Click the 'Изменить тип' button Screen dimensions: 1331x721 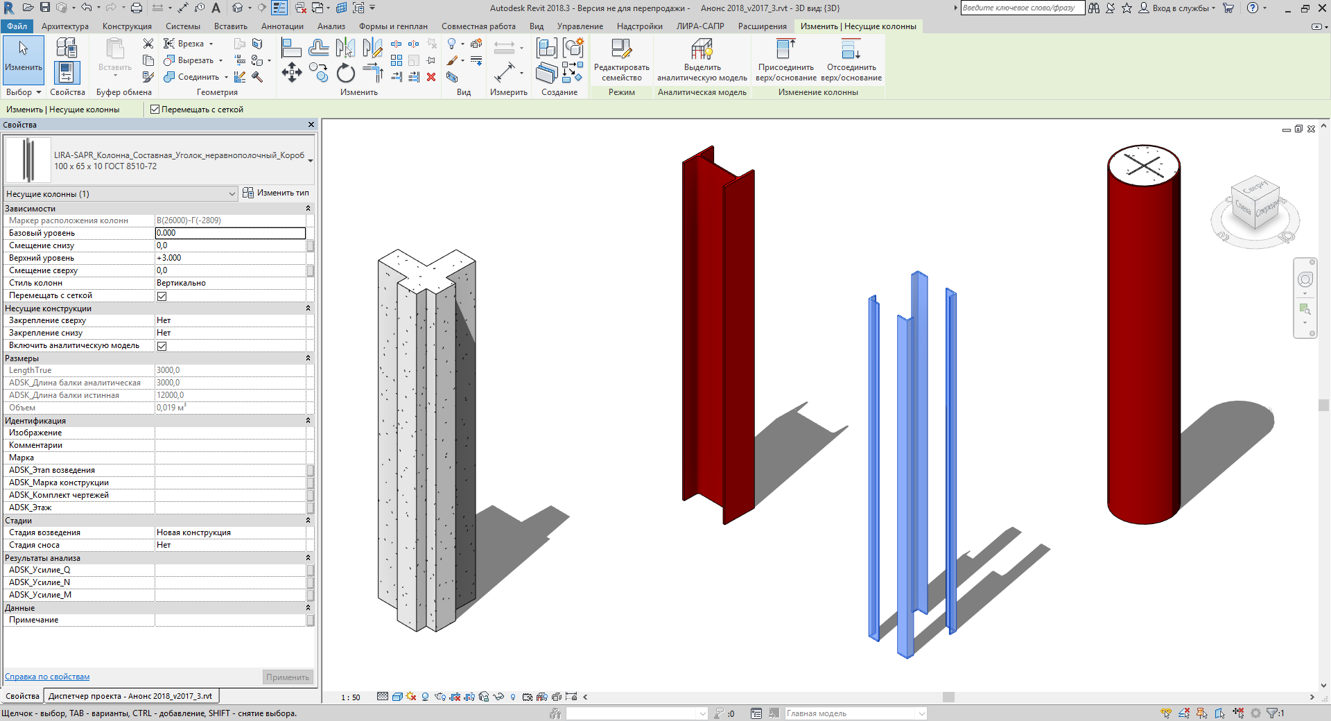pyautogui.click(x=276, y=193)
